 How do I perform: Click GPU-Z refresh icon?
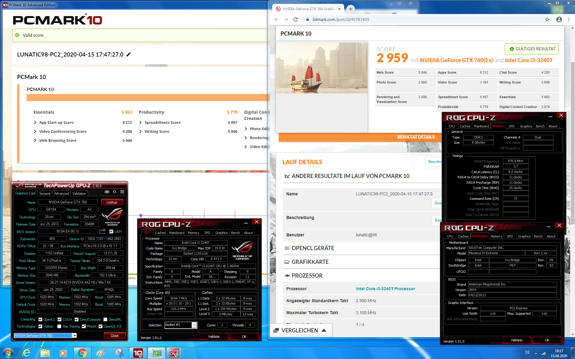tap(114, 192)
